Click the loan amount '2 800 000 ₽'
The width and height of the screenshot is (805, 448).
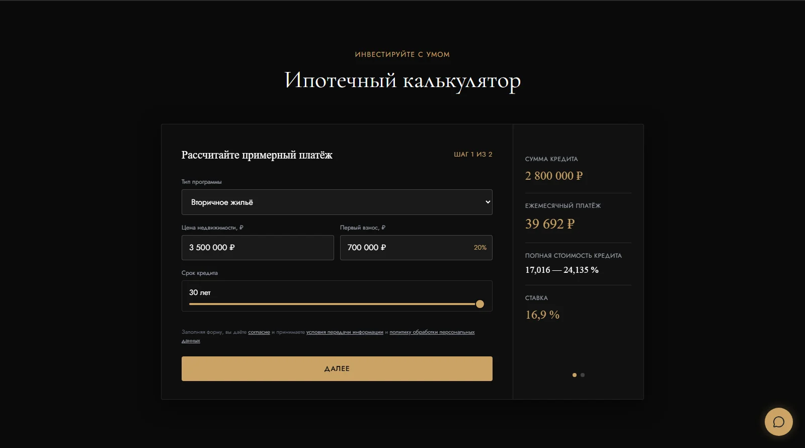coord(554,176)
